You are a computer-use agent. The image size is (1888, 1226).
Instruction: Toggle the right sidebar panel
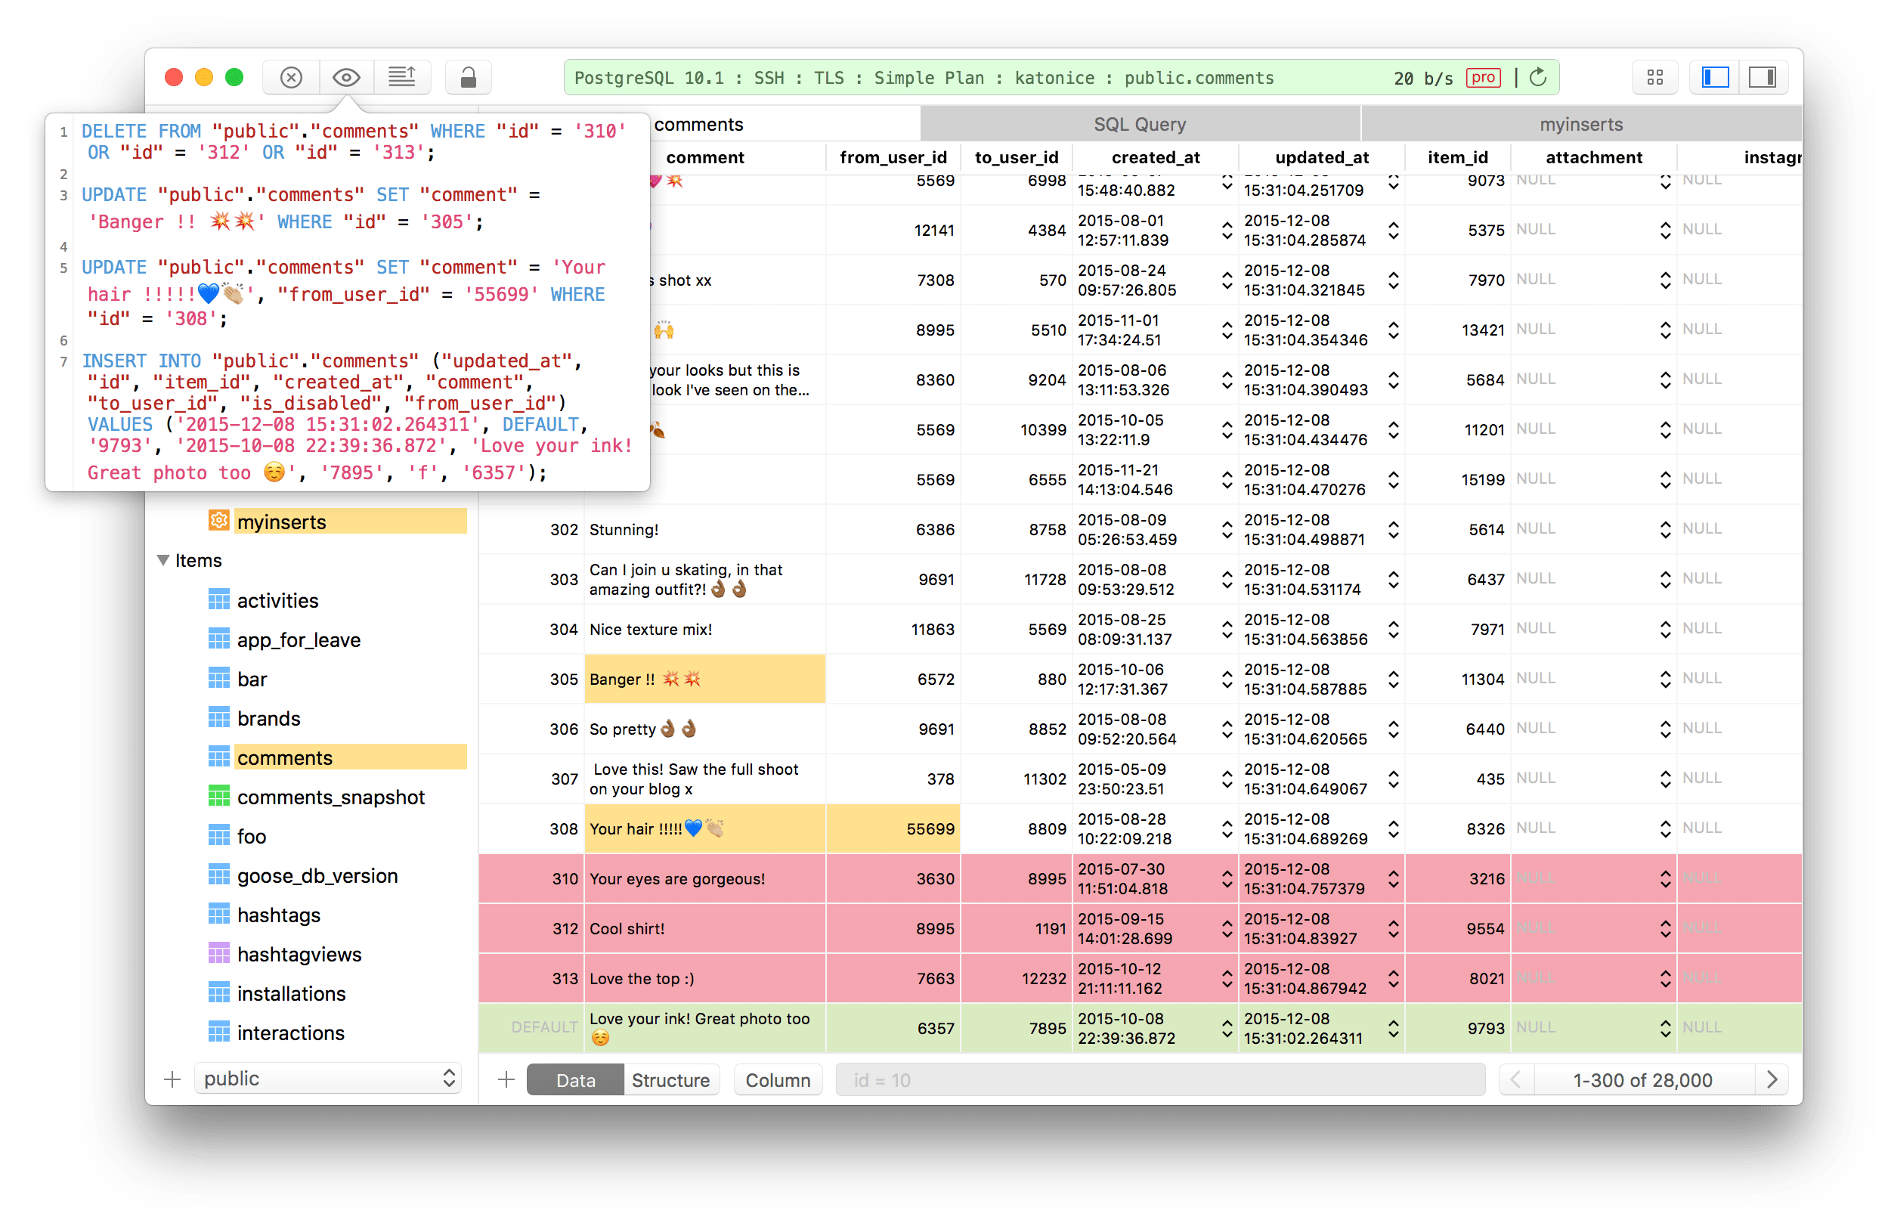coord(1763,77)
